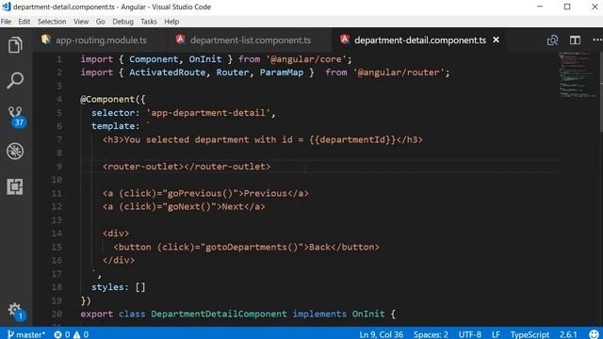Open the Explorer view in activity bar
The height and width of the screenshot is (339, 603).
click(15, 45)
